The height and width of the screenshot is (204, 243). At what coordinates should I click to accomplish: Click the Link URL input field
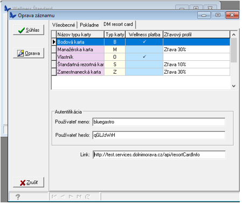pyautogui.click(x=159, y=154)
